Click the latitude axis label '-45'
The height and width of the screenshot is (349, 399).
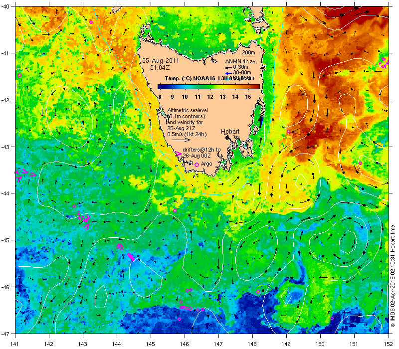(5, 240)
